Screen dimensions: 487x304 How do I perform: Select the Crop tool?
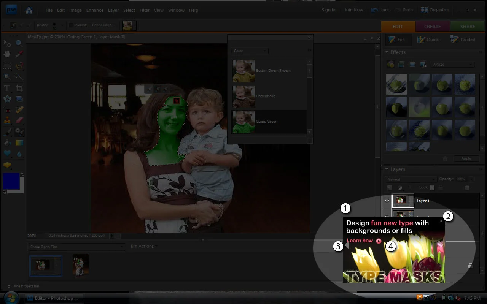pos(19,88)
